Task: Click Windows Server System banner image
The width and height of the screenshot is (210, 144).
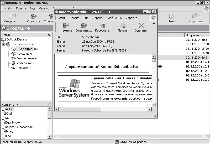Action: click(74, 89)
